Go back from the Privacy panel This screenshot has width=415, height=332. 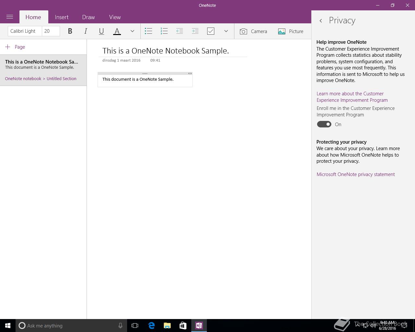pyautogui.click(x=321, y=21)
